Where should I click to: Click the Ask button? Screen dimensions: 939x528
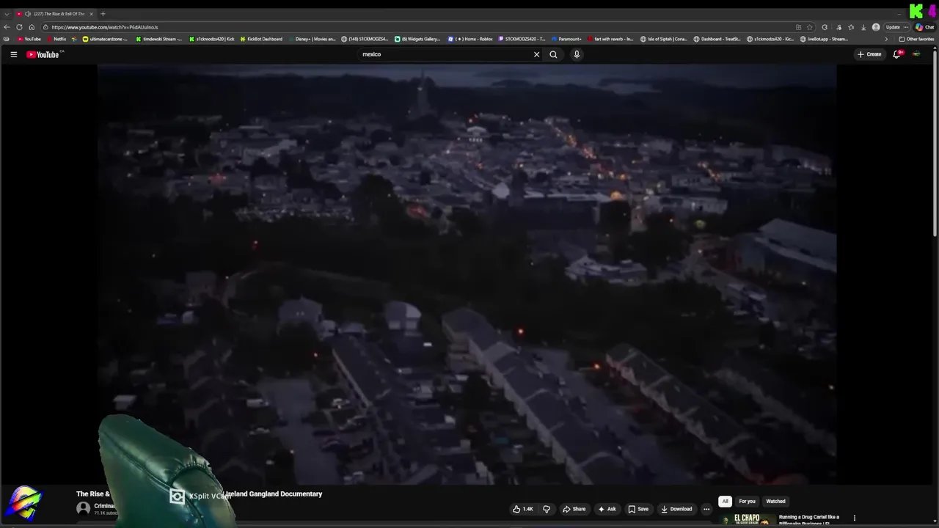(607, 509)
